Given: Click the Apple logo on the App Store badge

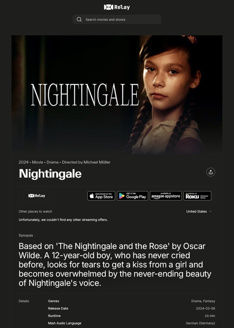Looking at the screenshot, I should (x=92, y=196).
